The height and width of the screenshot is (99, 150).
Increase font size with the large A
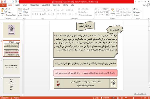pyautogui.click(x=49, y=10)
